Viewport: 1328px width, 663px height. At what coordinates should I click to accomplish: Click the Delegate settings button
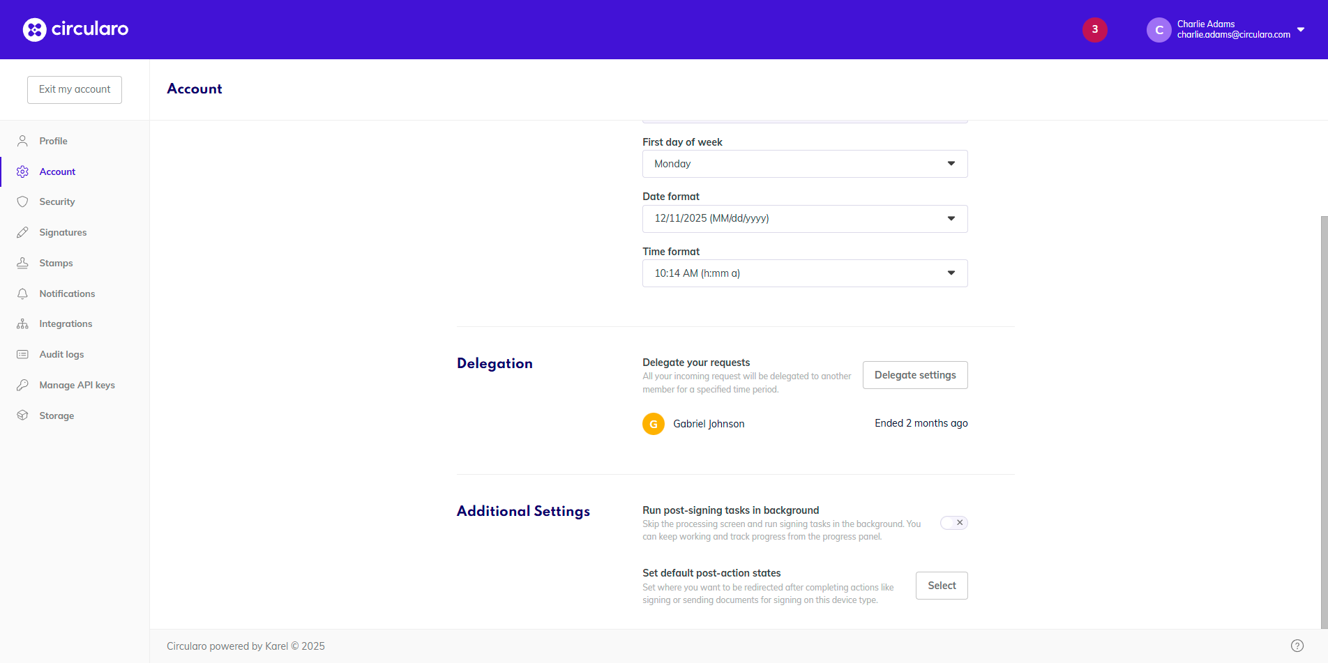914,375
